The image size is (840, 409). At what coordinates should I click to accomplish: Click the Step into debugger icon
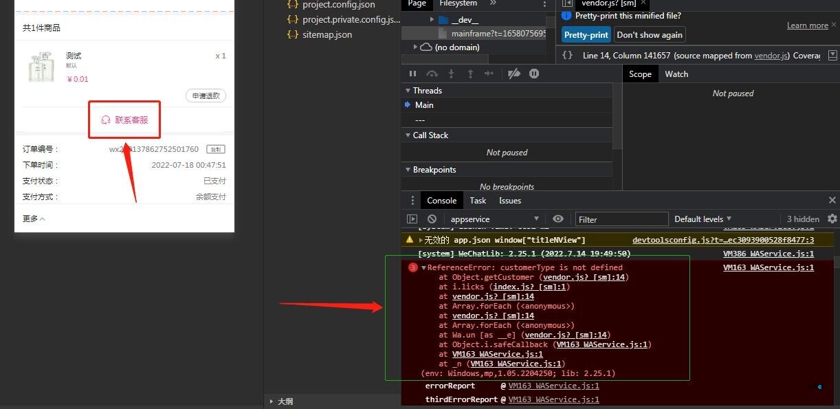tap(451, 74)
